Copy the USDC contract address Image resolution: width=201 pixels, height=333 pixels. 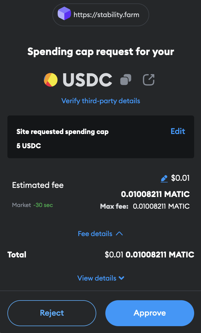[126, 80]
